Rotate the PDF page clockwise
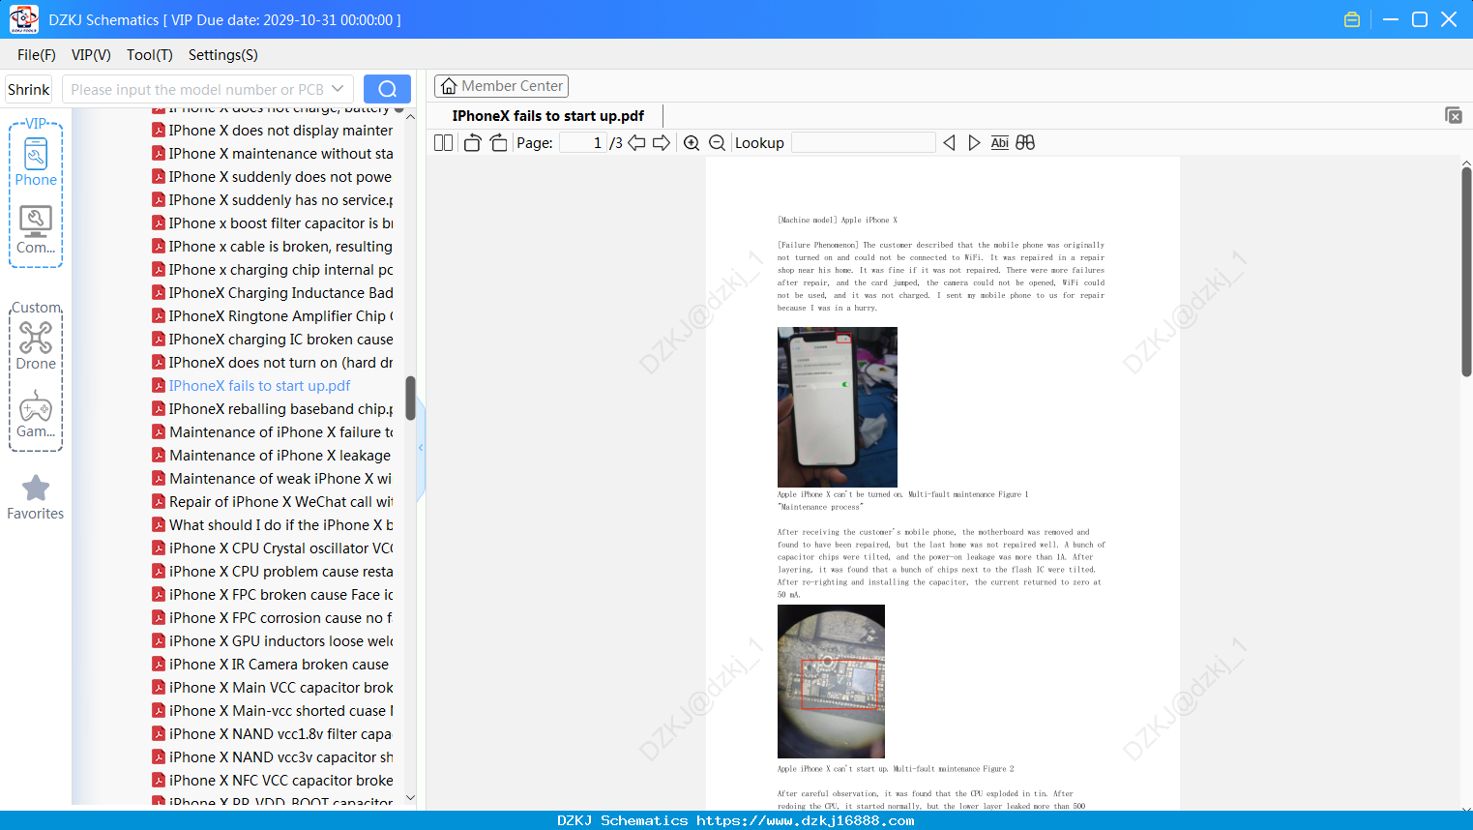The width and height of the screenshot is (1473, 830). click(x=498, y=143)
